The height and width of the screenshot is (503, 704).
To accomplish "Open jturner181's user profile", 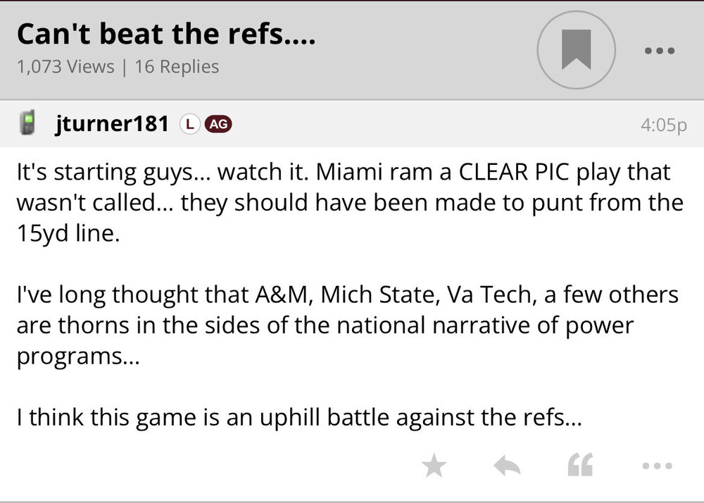I will [x=111, y=125].
